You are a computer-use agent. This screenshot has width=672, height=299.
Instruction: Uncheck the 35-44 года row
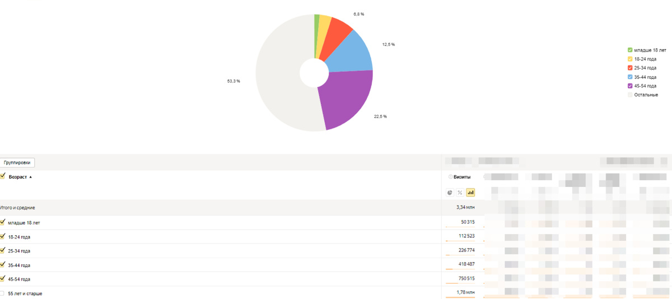[x=3, y=264]
